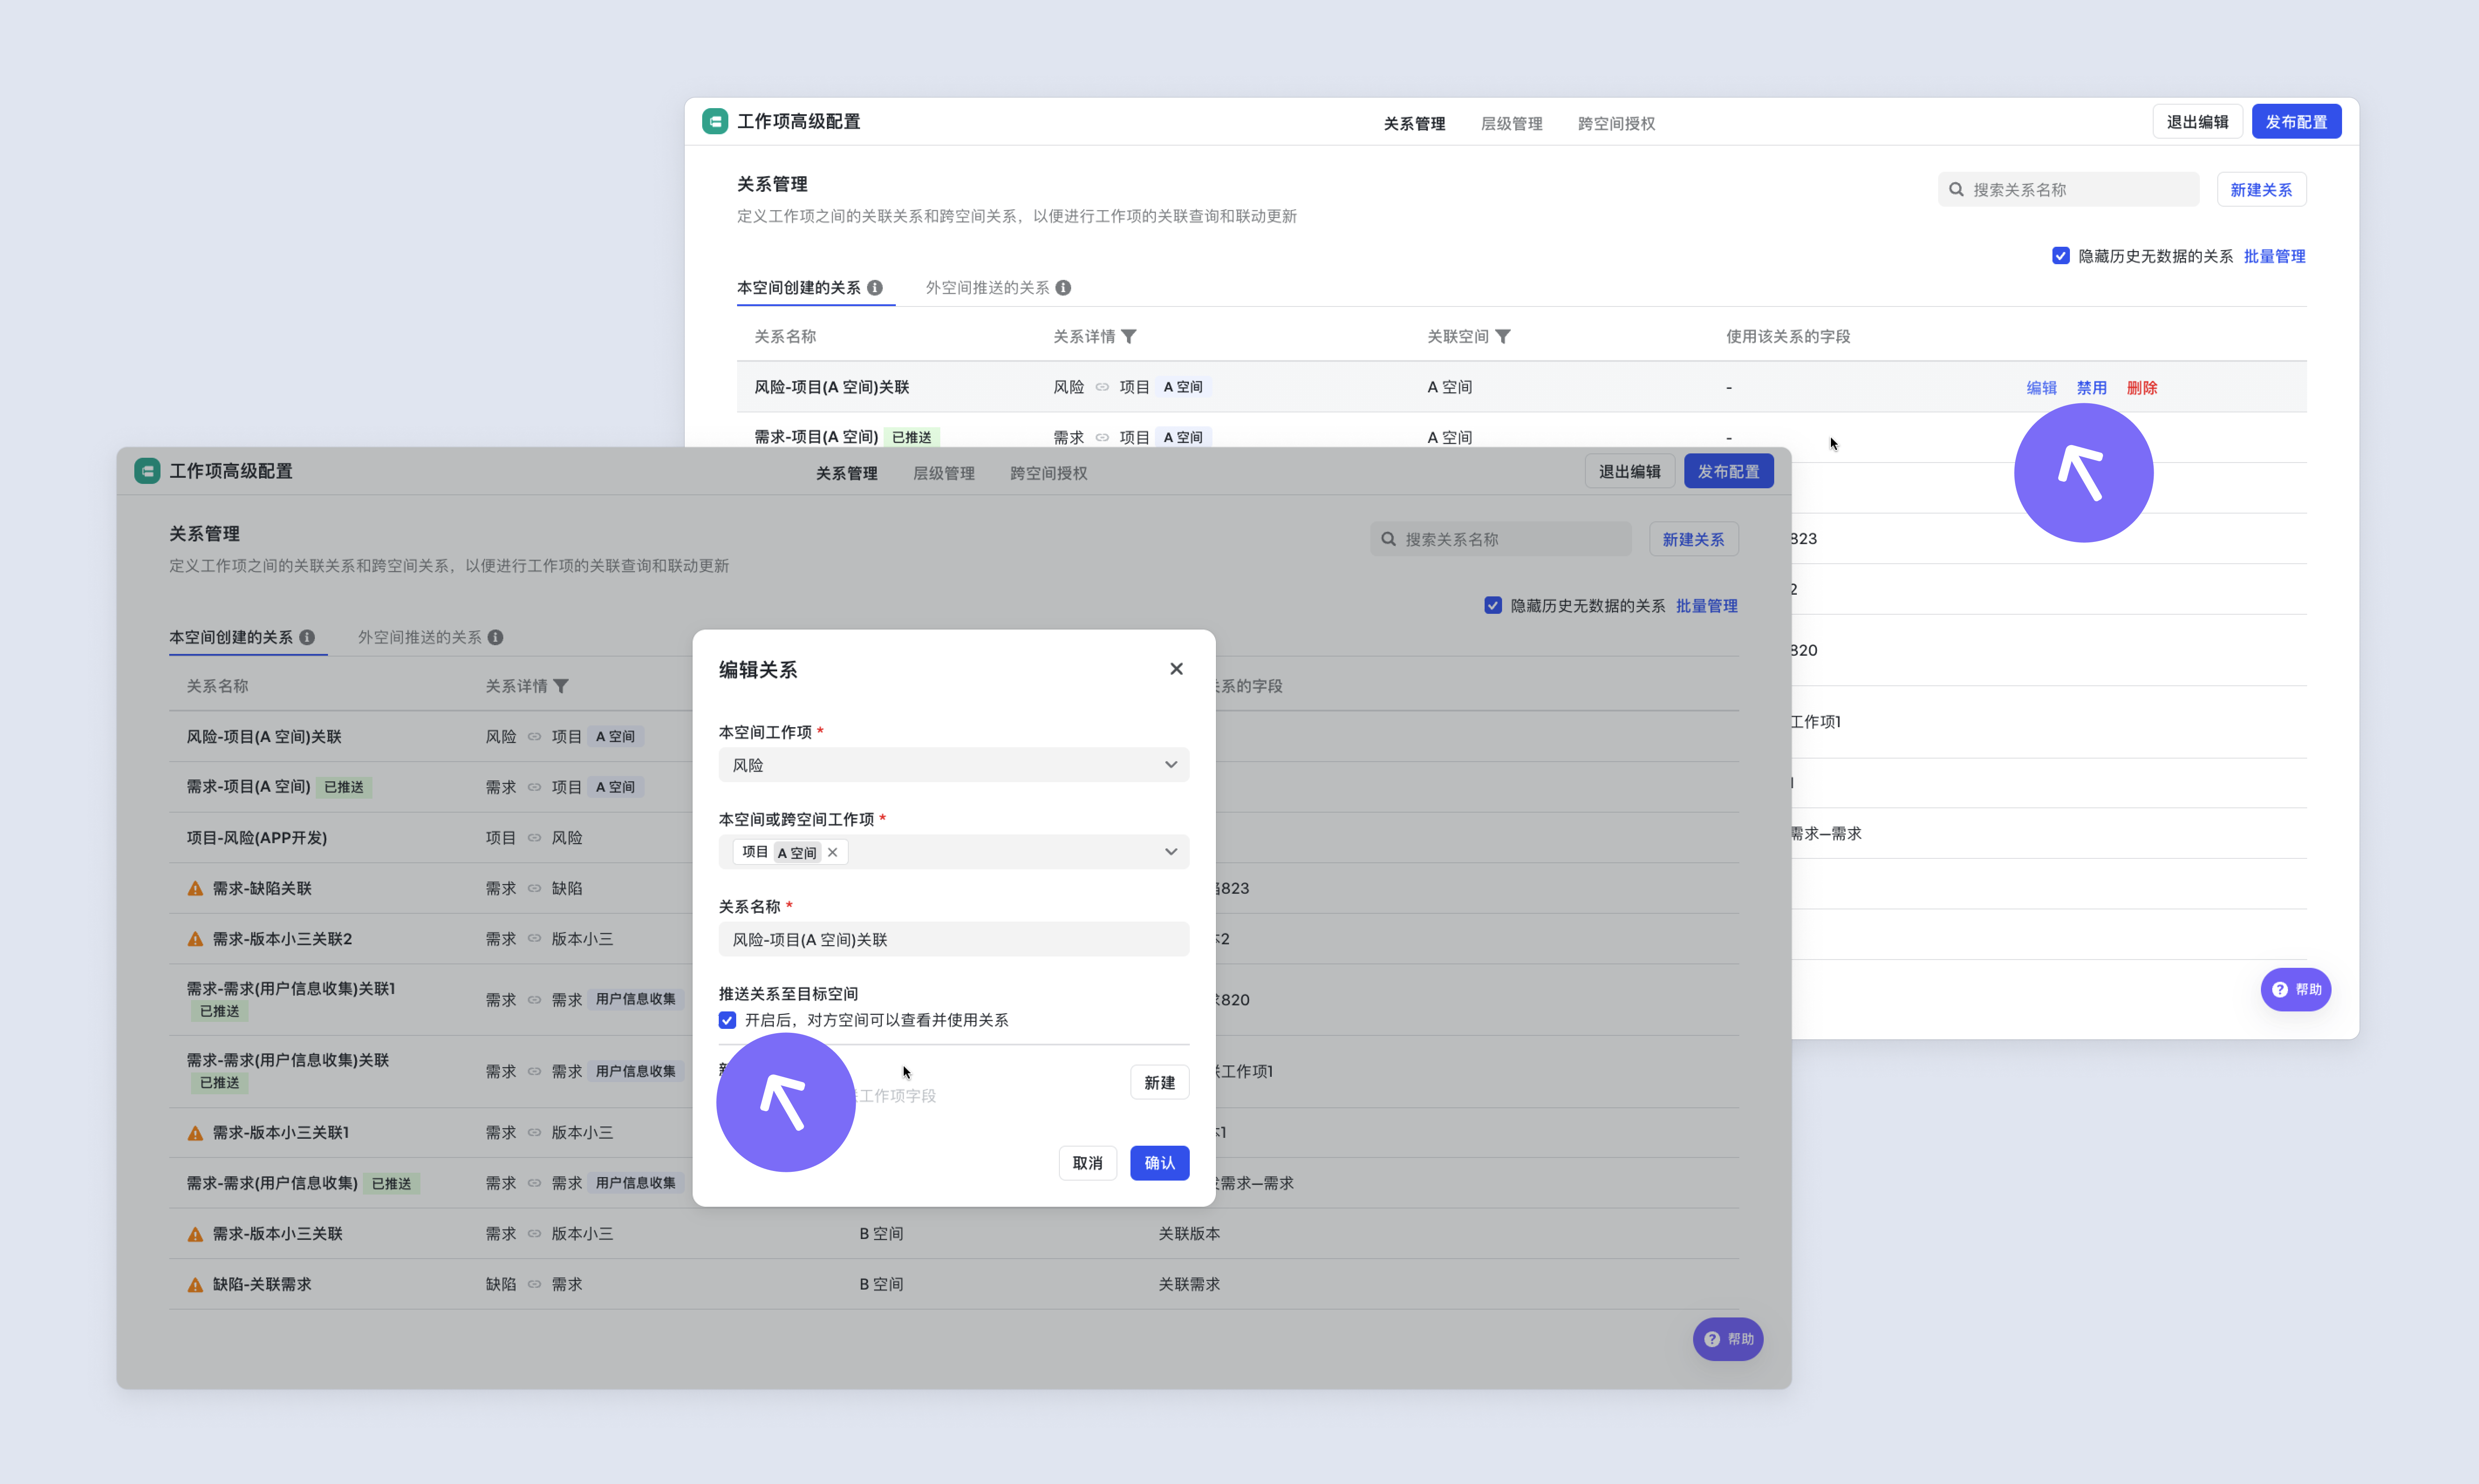Click warning icon on the 需求-版本小三关联 / 关联版本 row
Viewport: 2479px width, 1484px height.
tap(195, 1234)
